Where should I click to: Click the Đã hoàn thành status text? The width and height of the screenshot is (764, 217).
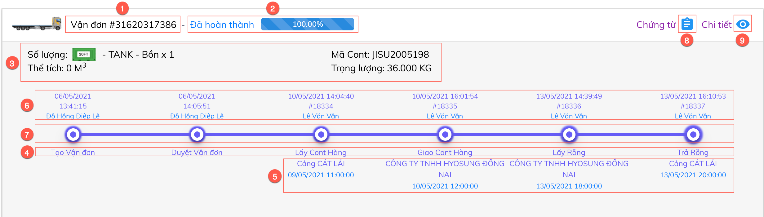[x=222, y=24]
